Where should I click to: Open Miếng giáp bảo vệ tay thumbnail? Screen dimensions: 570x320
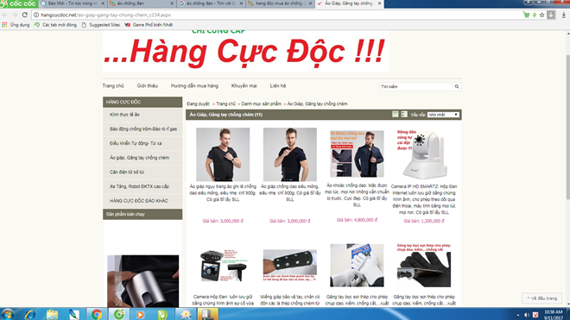pyautogui.click(x=289, y=266)
